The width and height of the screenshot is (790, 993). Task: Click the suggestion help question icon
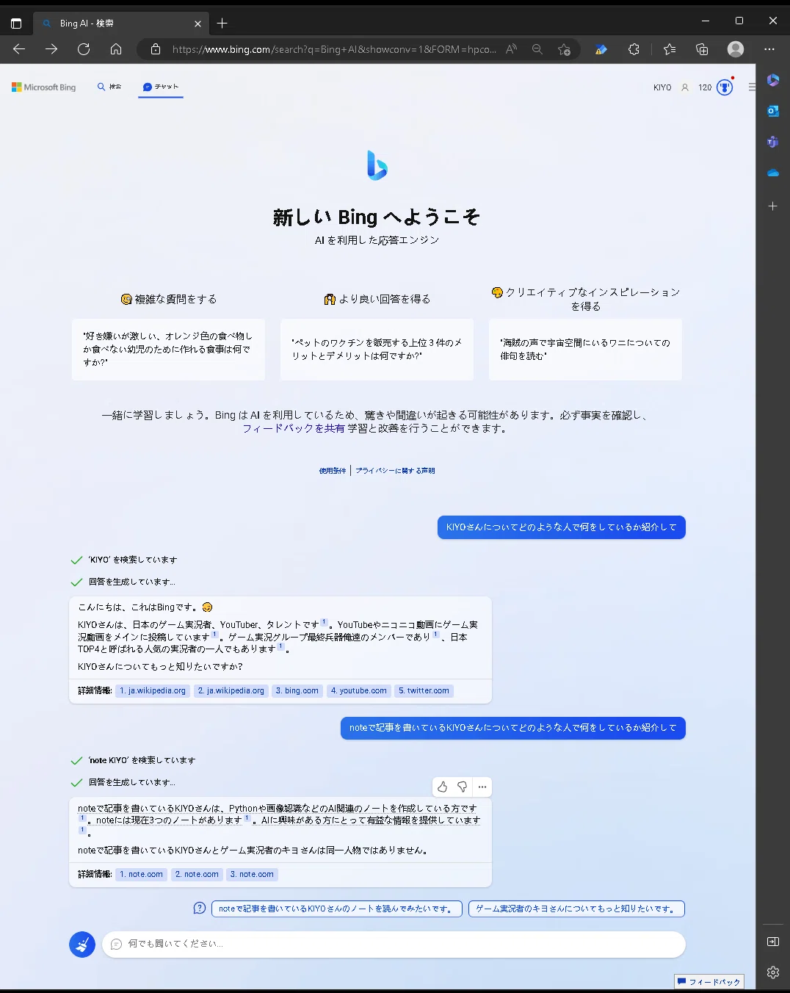point(200,909)
